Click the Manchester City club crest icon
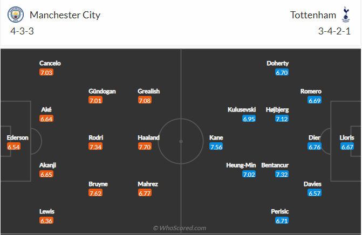Screen dimensions: 362x235 [x=15, y=15]
